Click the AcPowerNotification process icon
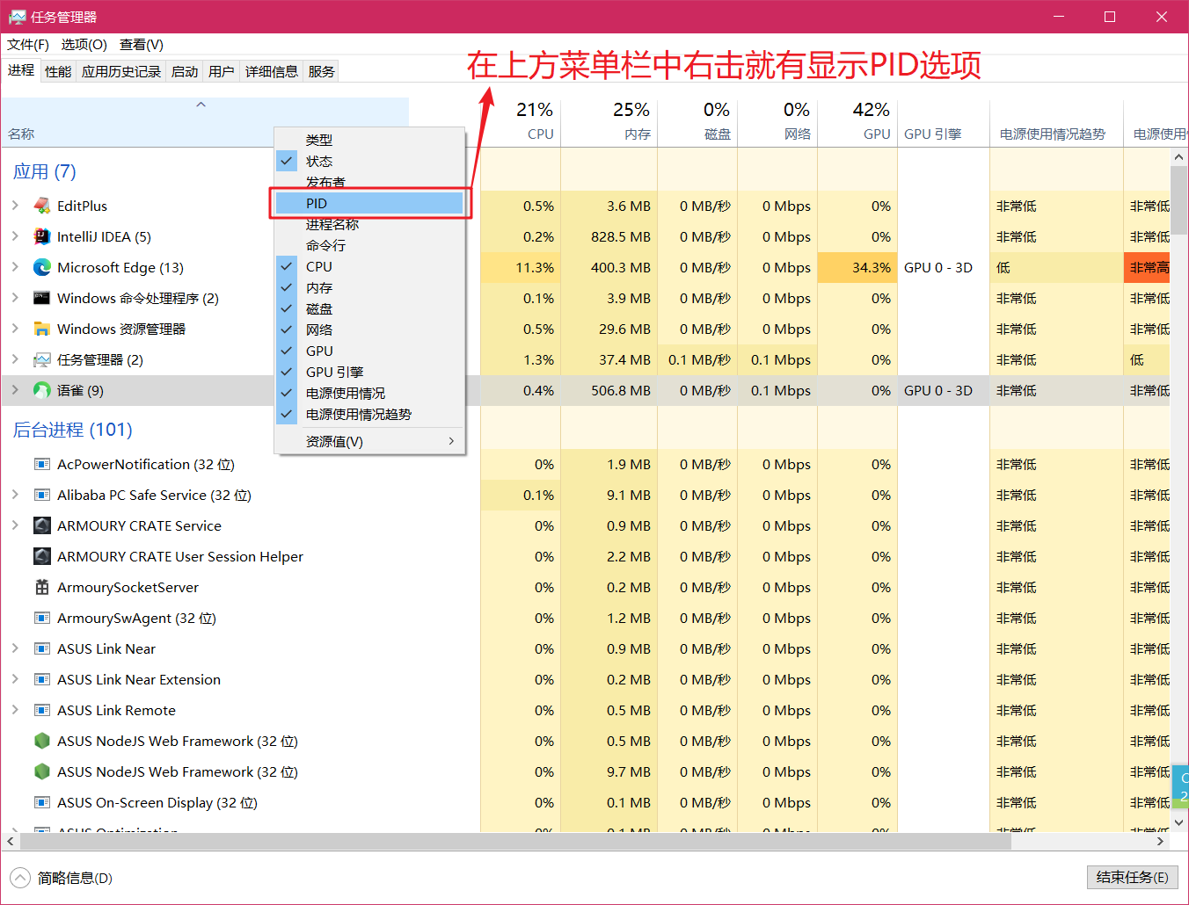The height and width of the screenshot is (905, 1189). 41,464
